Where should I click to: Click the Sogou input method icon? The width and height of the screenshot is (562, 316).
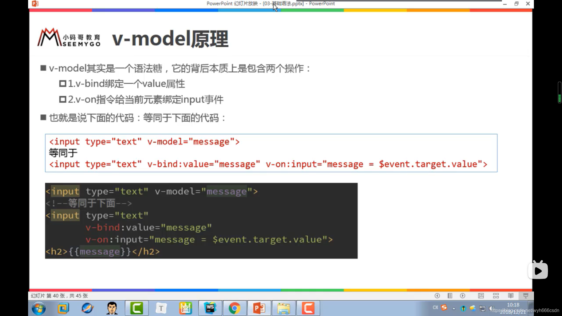(x=444, y=308)
